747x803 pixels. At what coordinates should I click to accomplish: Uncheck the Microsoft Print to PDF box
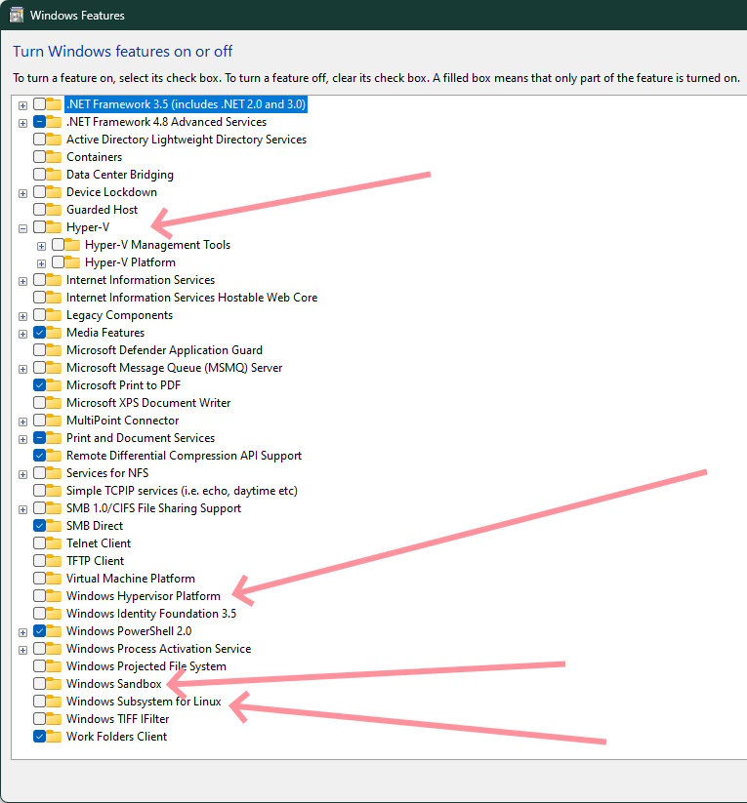pos(39,385)
